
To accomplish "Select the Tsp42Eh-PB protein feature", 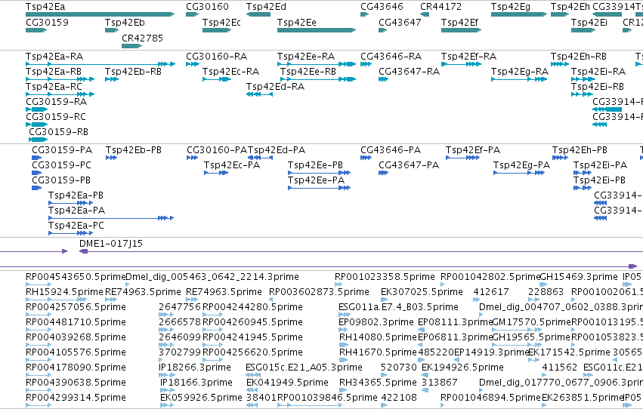I will 560,158.
